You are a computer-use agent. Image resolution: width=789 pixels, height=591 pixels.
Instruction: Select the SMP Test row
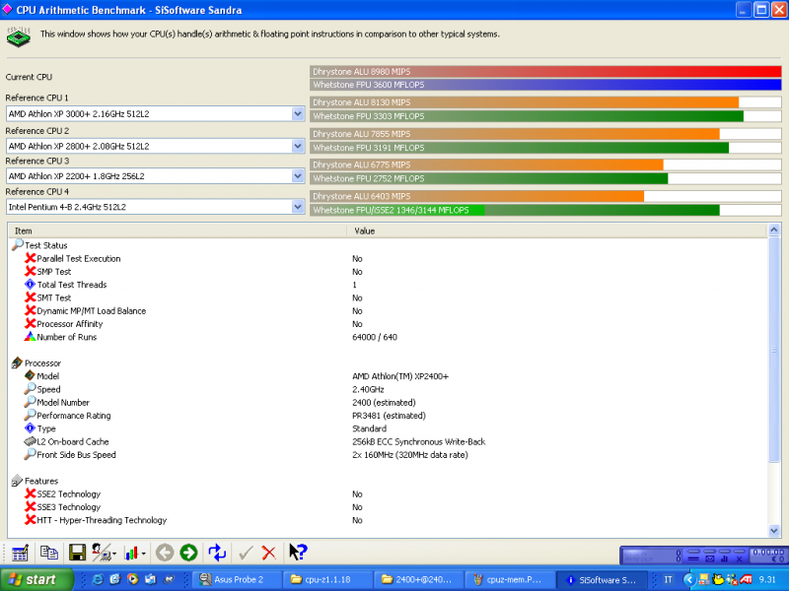388,272
